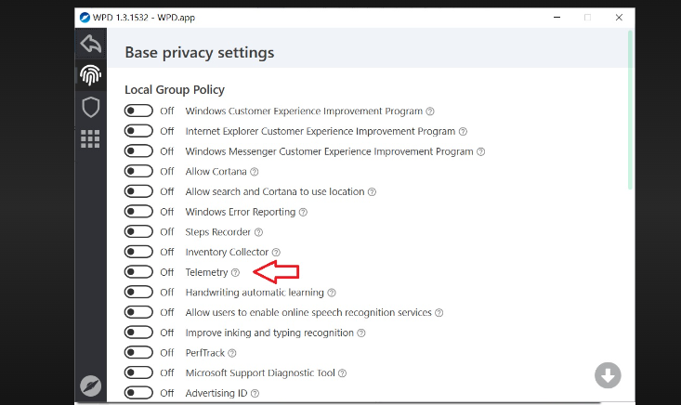Click the Microsoft Support Diagnostic Tool label
681x405 pixels.
point(260,373)
